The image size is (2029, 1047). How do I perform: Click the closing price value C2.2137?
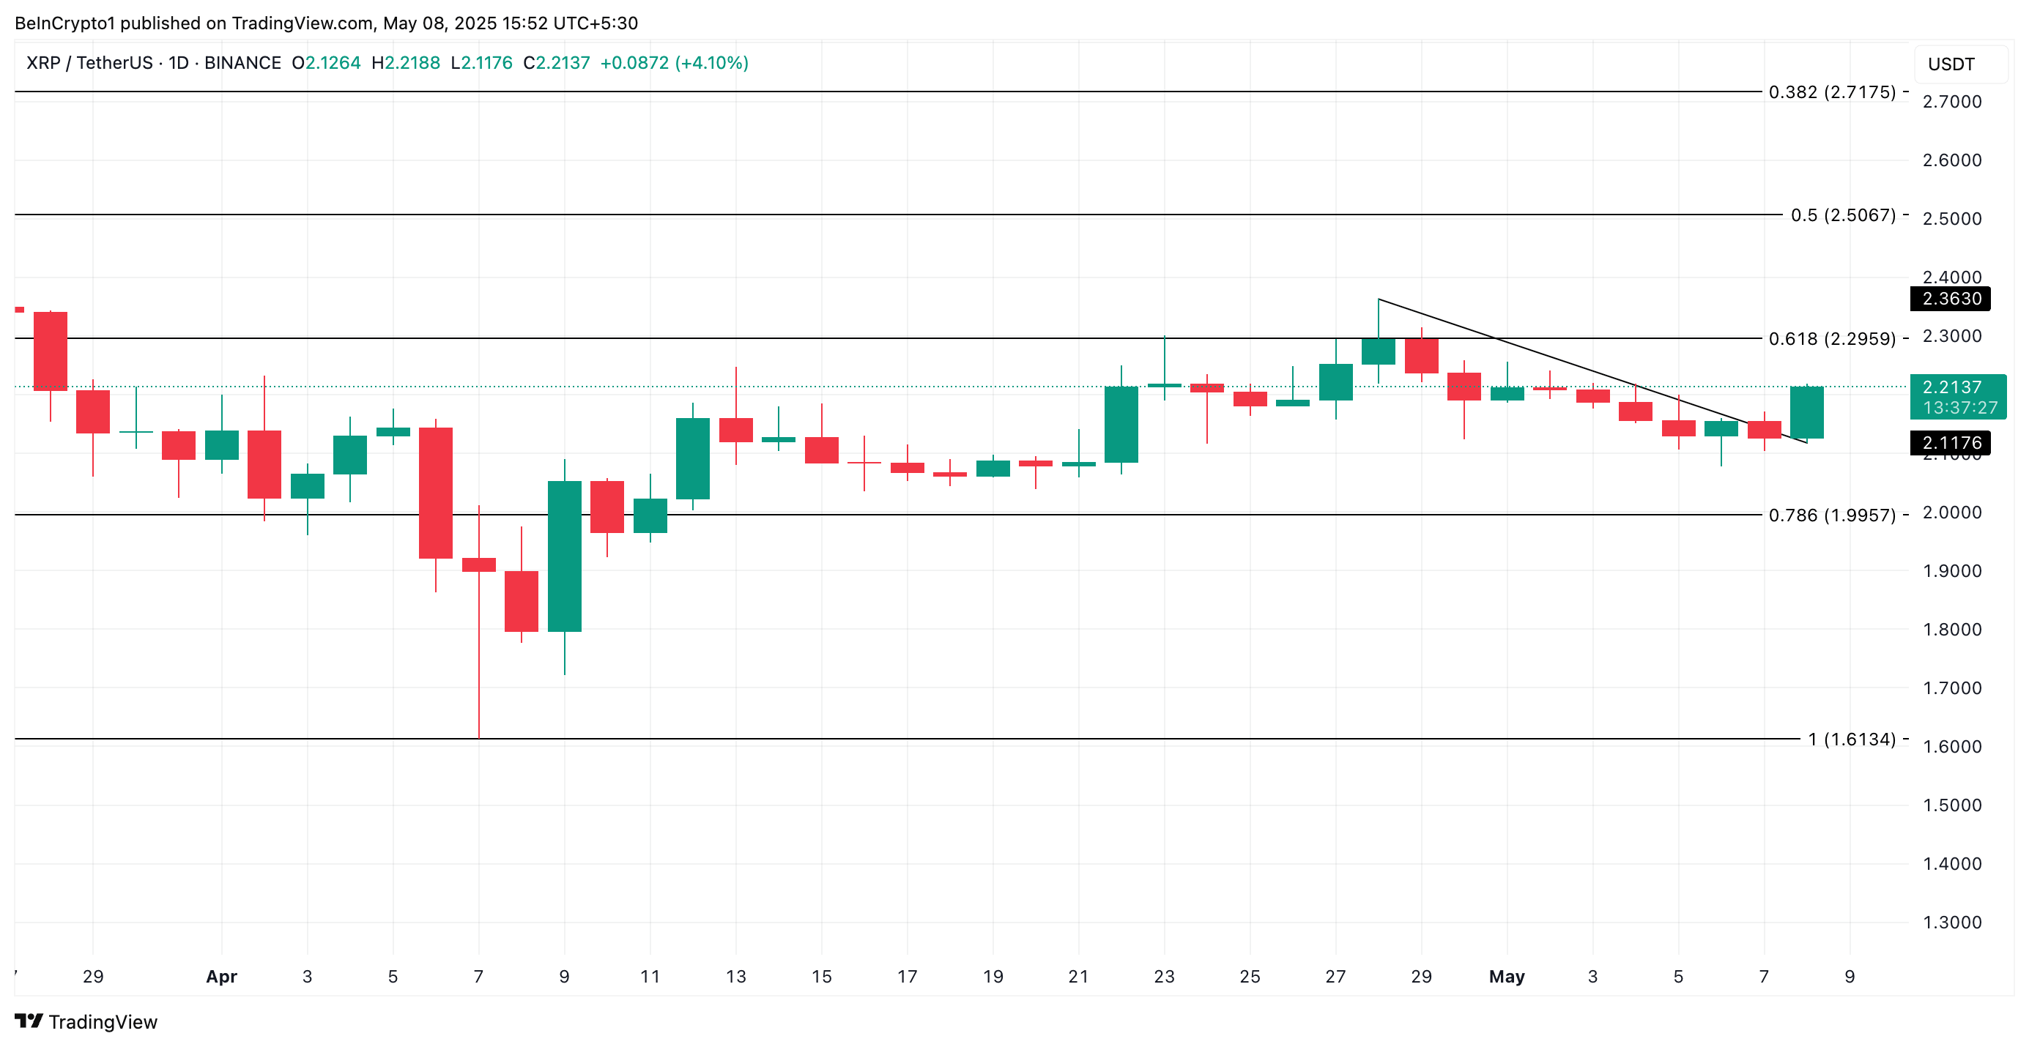click(x=556, y=63)
